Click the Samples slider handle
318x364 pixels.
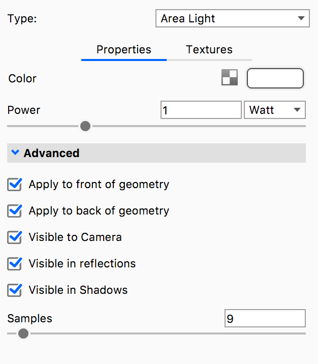pos(23,333)
